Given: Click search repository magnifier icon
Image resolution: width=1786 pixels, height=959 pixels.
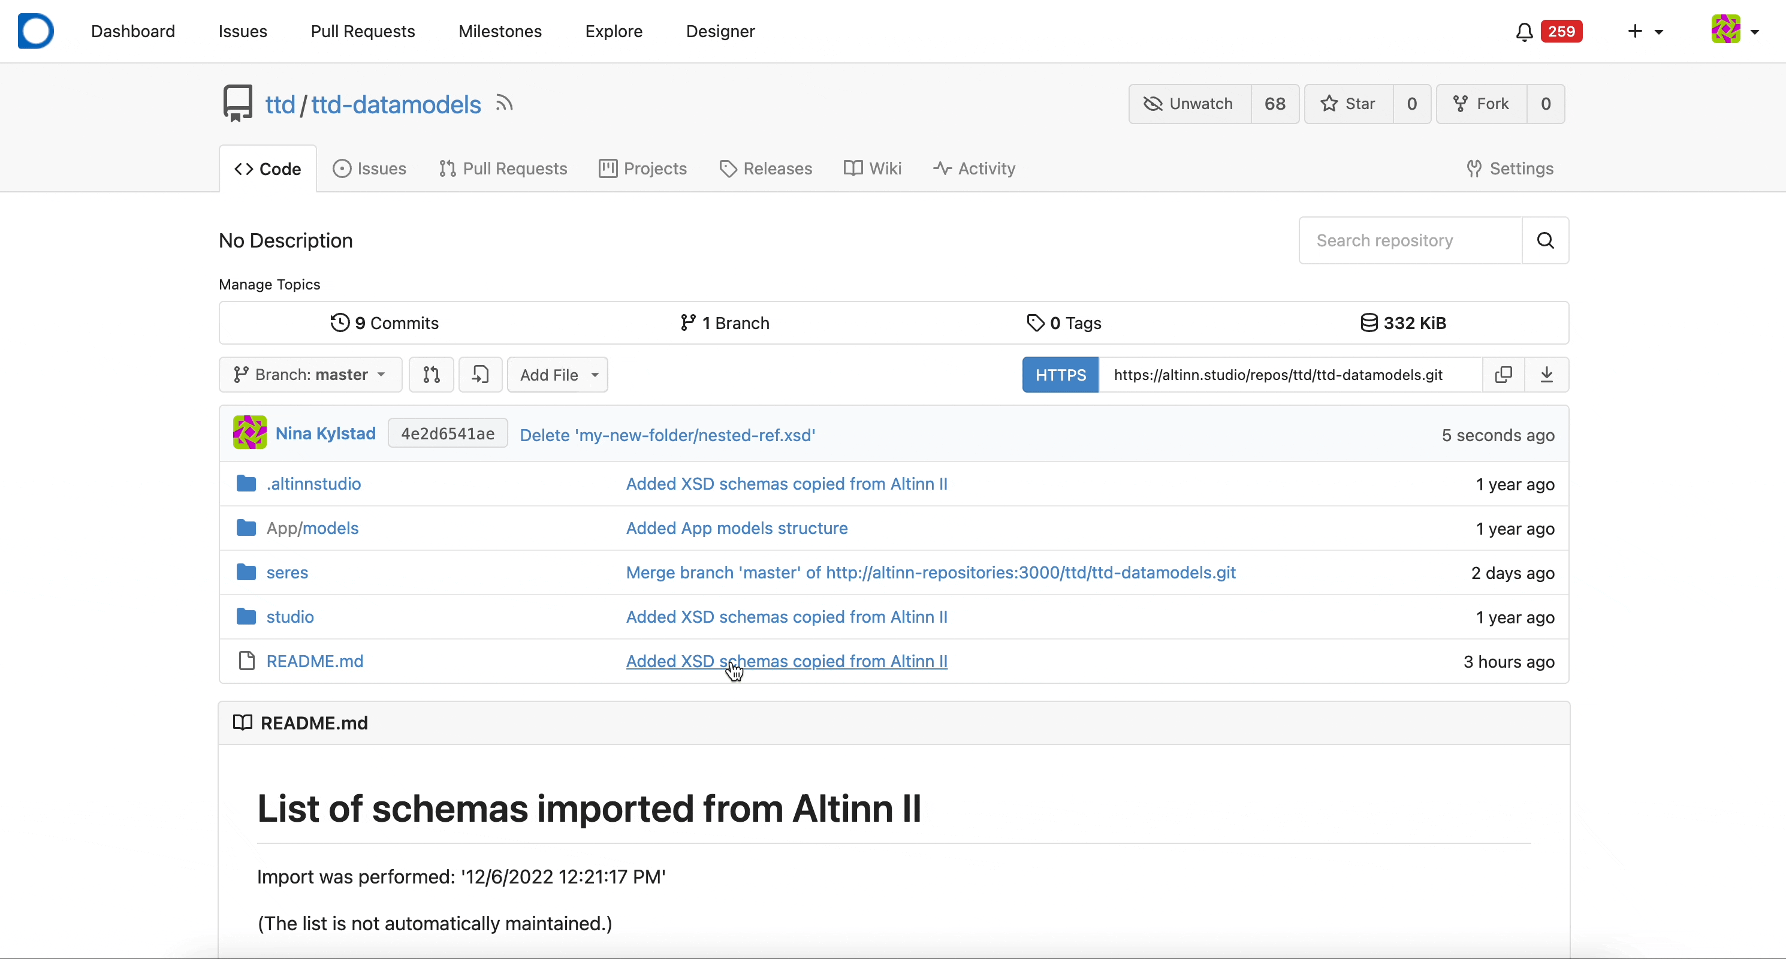Looking at the screenshot, I should (x=1544, y=240).
